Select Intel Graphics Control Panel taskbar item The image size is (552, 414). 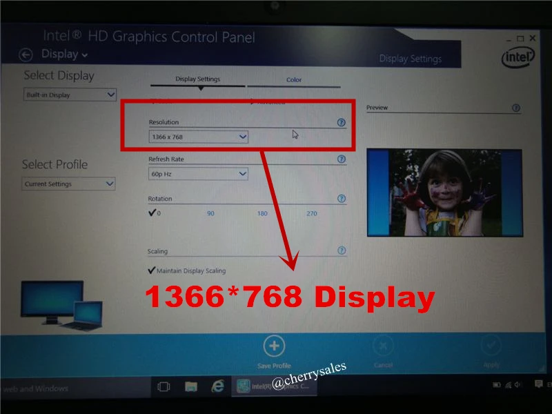(274, 386)
